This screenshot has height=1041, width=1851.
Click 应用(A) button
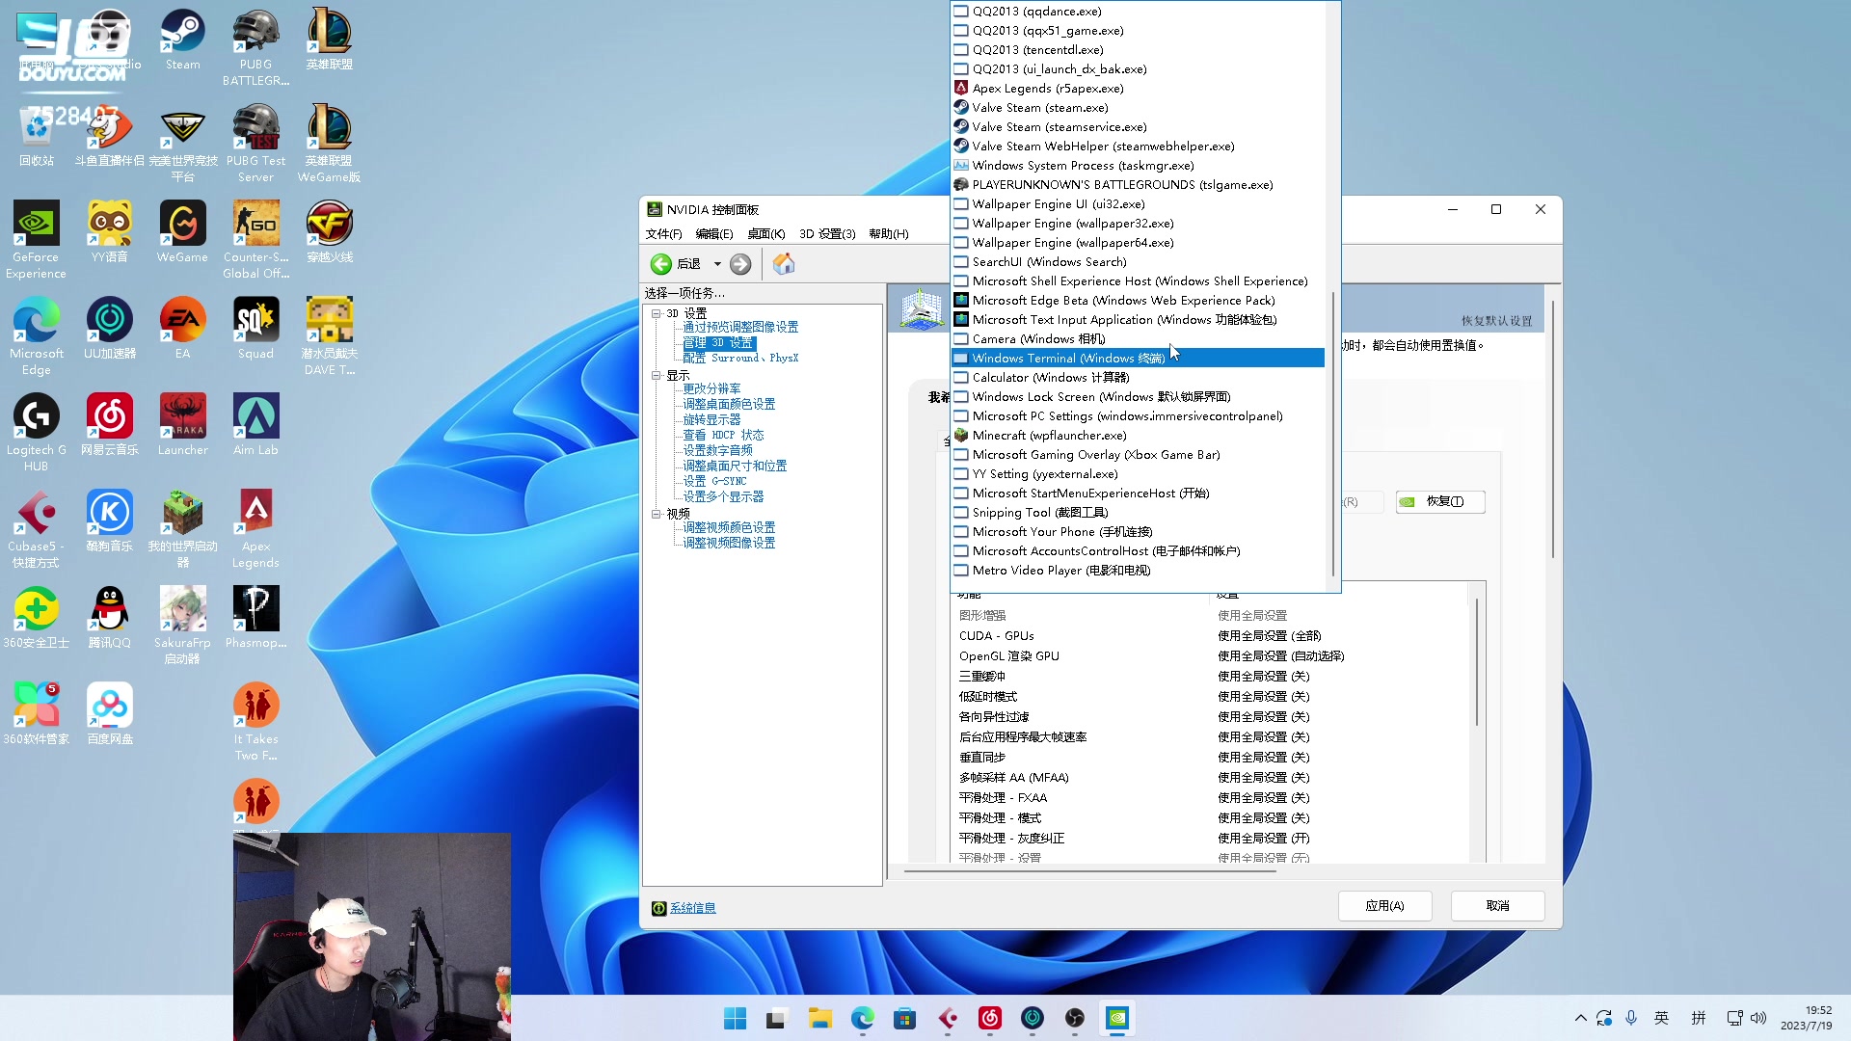tap(1384, 906)
